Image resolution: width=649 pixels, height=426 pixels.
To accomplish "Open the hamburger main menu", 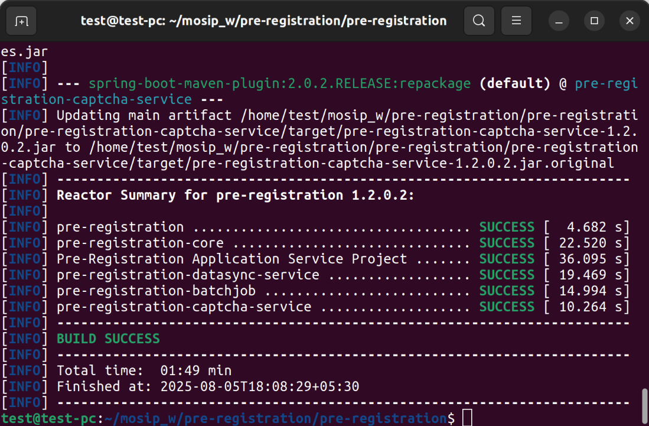I will pyautogui.click(x=516, y=21).
